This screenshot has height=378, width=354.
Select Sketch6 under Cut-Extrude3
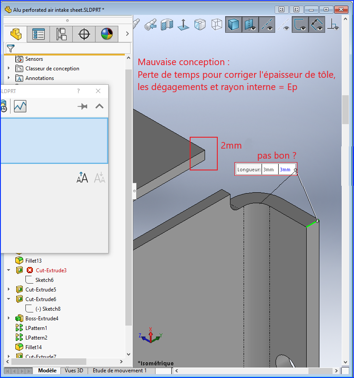44,280
